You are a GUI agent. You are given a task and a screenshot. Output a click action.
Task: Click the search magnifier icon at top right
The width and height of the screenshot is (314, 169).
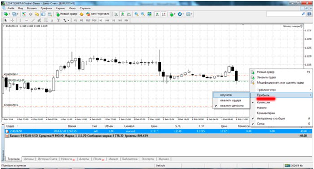304,14
